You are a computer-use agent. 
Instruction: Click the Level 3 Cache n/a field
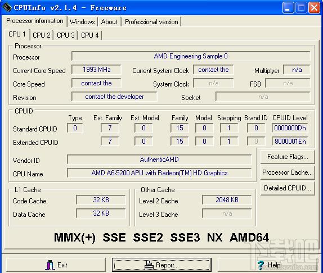click(227, 213)
